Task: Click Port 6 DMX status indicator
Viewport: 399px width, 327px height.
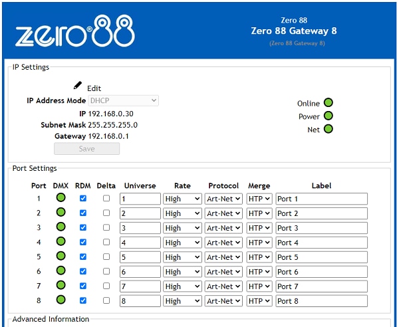Action: [x=61, y=271]
